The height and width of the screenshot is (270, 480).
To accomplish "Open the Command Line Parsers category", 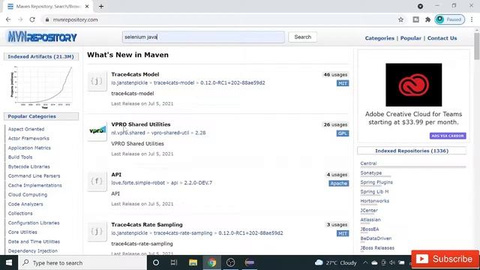I will [34, 175].
